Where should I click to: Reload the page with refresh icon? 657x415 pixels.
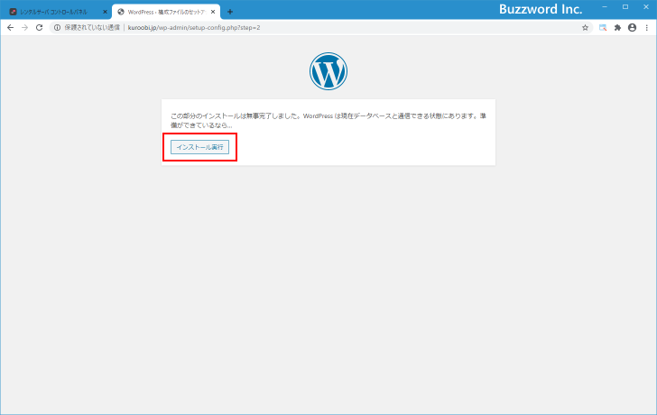[x=40, y=28]
